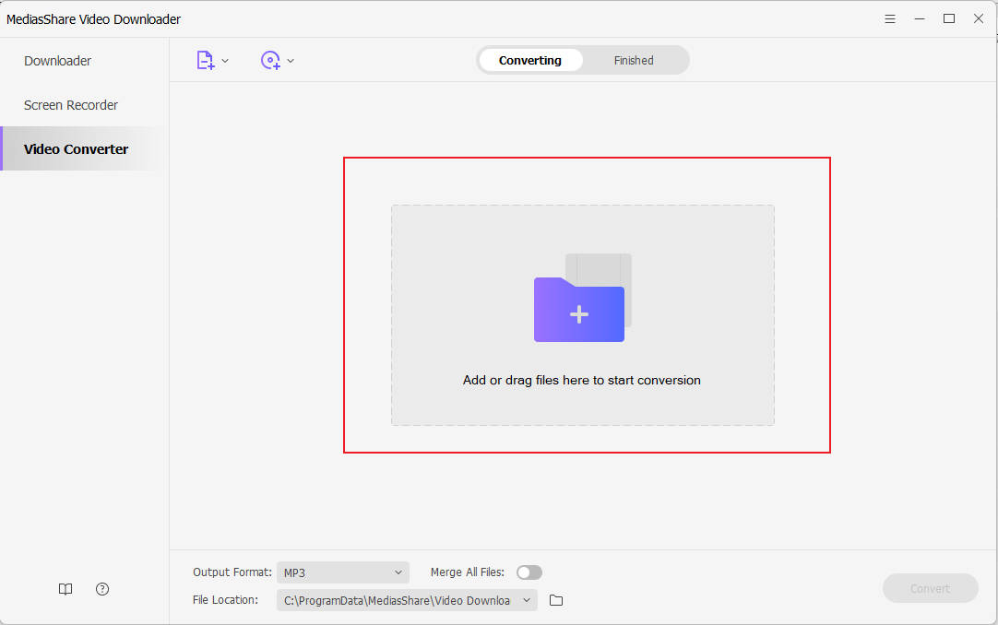Switch to the Converting tab

tap(530, 61)
